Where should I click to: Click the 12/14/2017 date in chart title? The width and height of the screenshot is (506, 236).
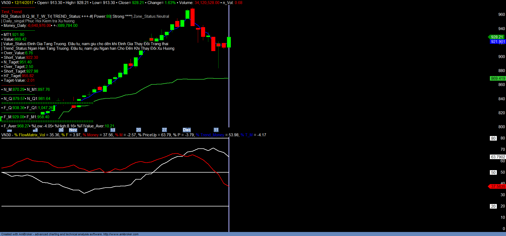click(x=24, y=3)
